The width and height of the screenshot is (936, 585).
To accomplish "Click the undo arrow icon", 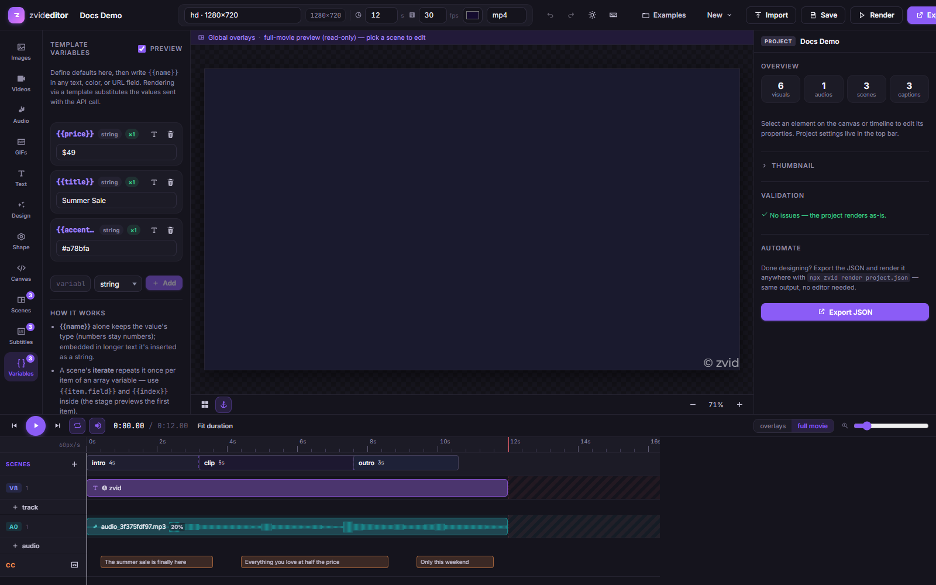I will click(x=550, y=15).
